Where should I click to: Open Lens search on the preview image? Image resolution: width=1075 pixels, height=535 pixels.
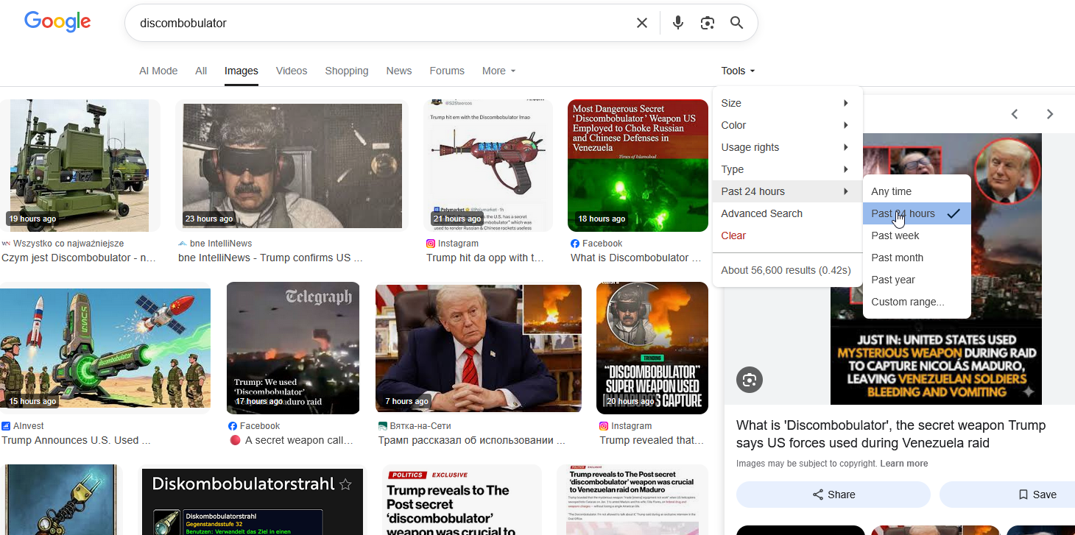(x=750, y=380)
